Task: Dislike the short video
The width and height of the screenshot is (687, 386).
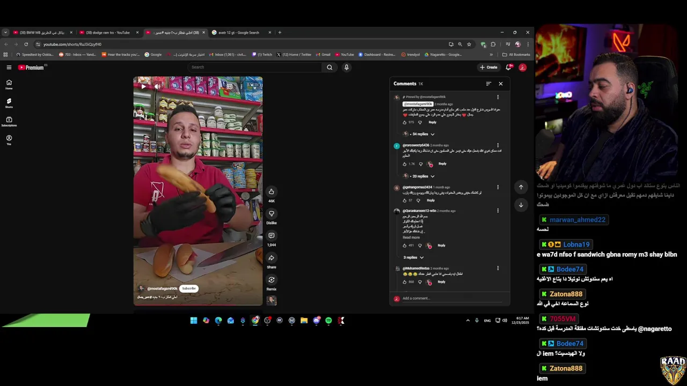Action: click(272, 214)
